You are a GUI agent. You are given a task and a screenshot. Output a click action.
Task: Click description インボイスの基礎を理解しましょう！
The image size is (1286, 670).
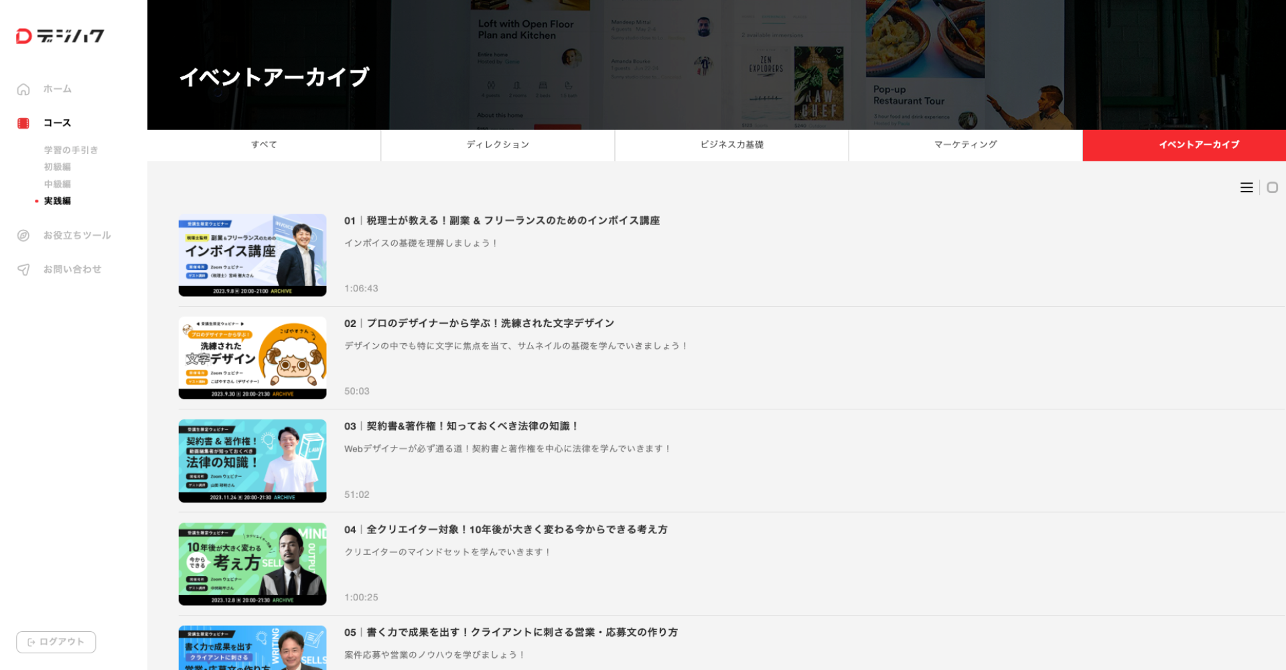(x=421, y=243)
